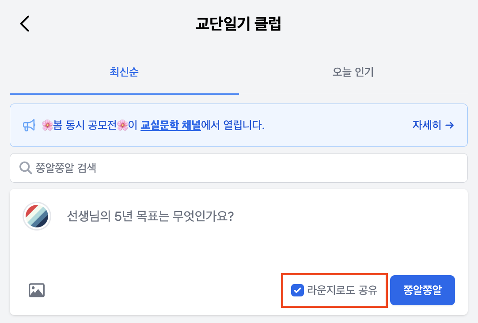The width and height of the screenshot is (478, 323).
Task: Click 자세히 to view announcement details
Action: click(x=427, y=125)
